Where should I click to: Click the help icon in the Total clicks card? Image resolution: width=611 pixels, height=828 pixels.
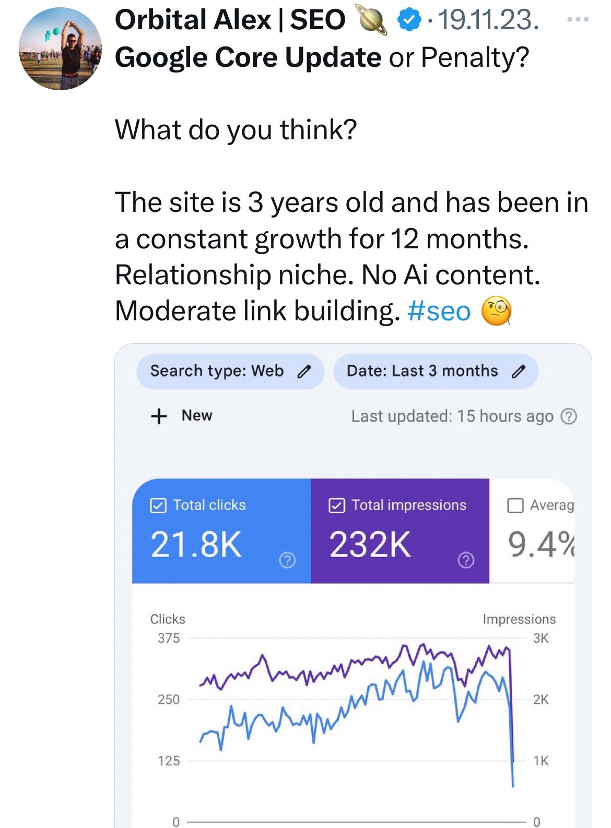[287, 560]
